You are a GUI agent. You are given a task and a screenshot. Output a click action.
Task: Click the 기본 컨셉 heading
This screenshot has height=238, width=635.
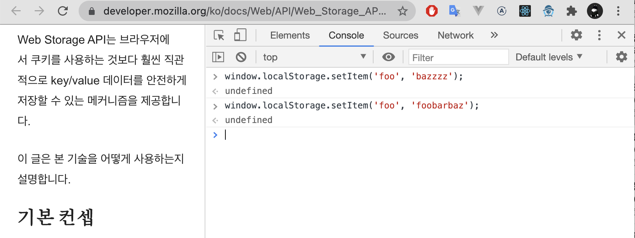click(56, 217)
